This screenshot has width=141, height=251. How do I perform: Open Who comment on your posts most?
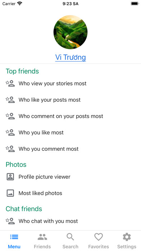click(70, 116)
